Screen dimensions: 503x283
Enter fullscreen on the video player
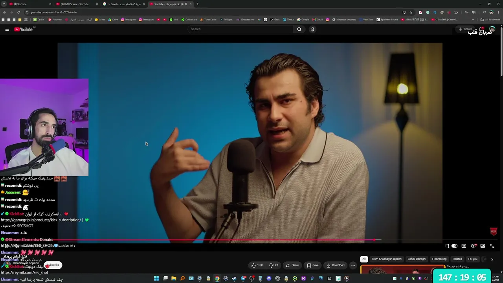(x=492, y=246)
